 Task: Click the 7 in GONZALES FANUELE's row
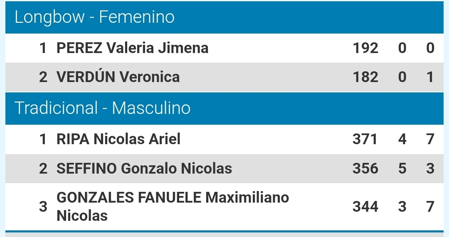coord(430,206)
